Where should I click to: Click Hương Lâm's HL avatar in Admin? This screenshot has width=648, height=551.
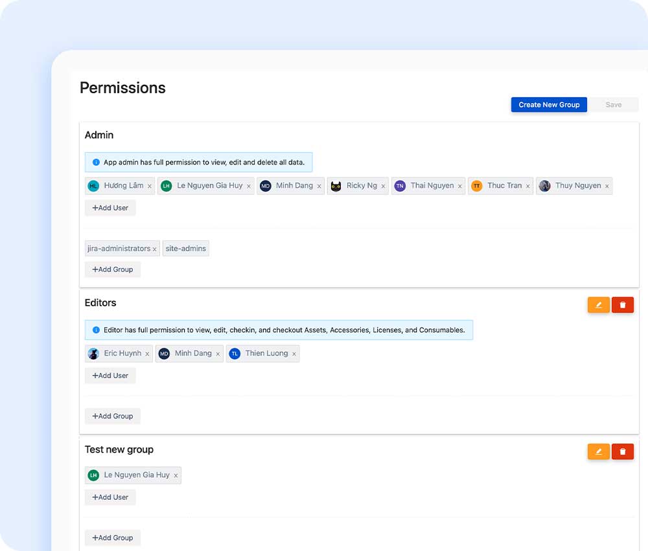pyautogui.click(x=93, y=186)
